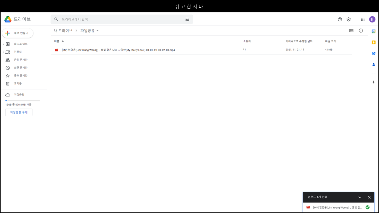The width and height of the screenshot is (379, 213).
Task: Open Google Calendar side panel
Action: point(374,31)
